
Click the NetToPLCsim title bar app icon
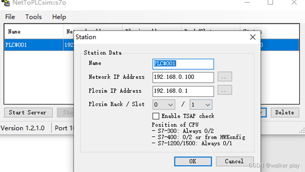click(6, 3)
